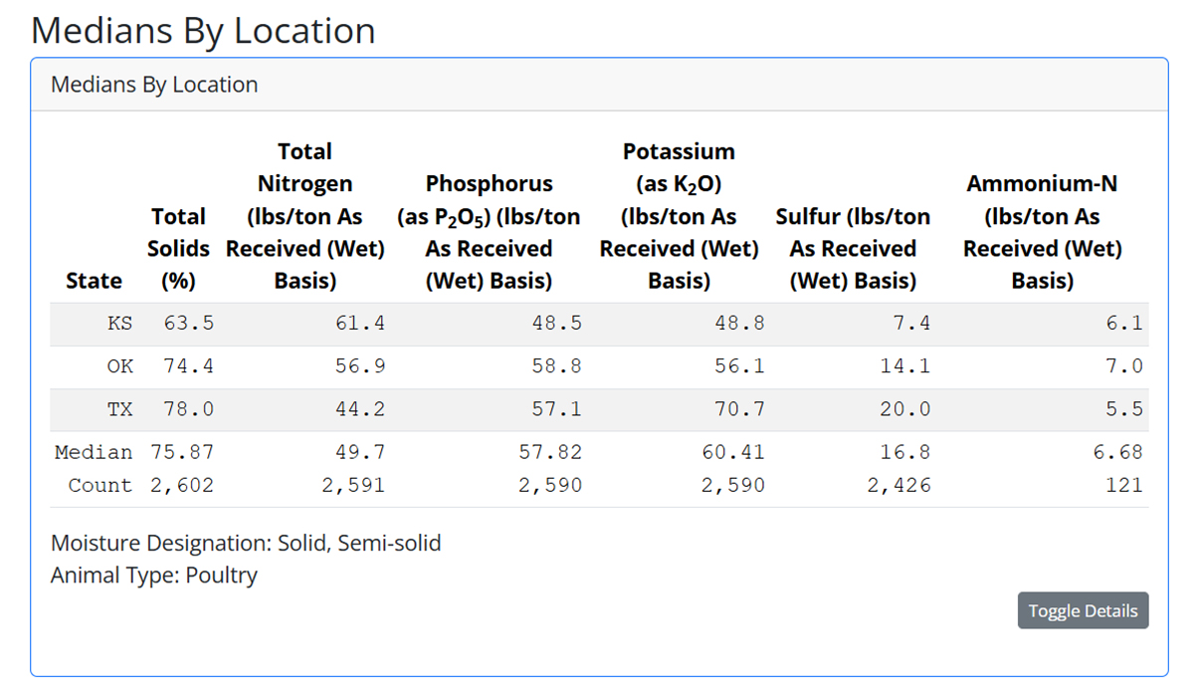Click the Phosphorus column header
The image size is (1194, 700).
coord(489,232)
